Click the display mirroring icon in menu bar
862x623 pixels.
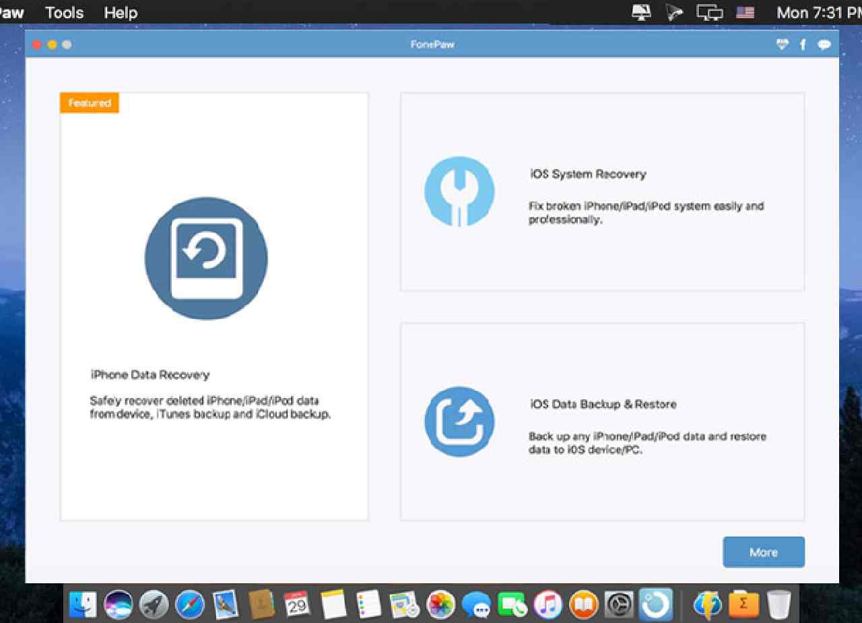click(642, 12)
